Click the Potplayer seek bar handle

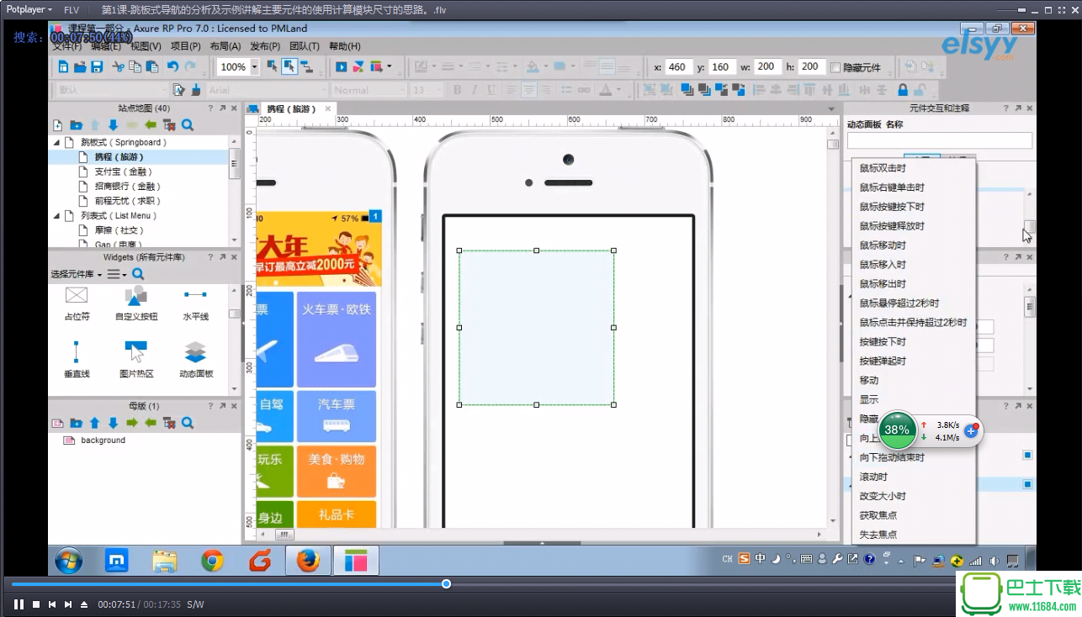click(x=446, y=583)
